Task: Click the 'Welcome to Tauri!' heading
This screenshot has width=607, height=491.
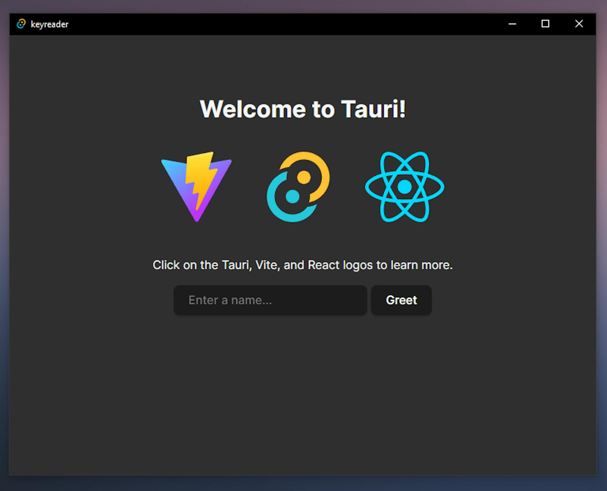Action: pos(303,109)
